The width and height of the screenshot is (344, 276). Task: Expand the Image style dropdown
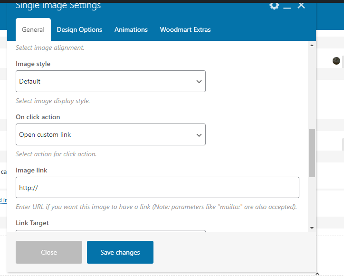pyautogui.click(x=111, y=81)
